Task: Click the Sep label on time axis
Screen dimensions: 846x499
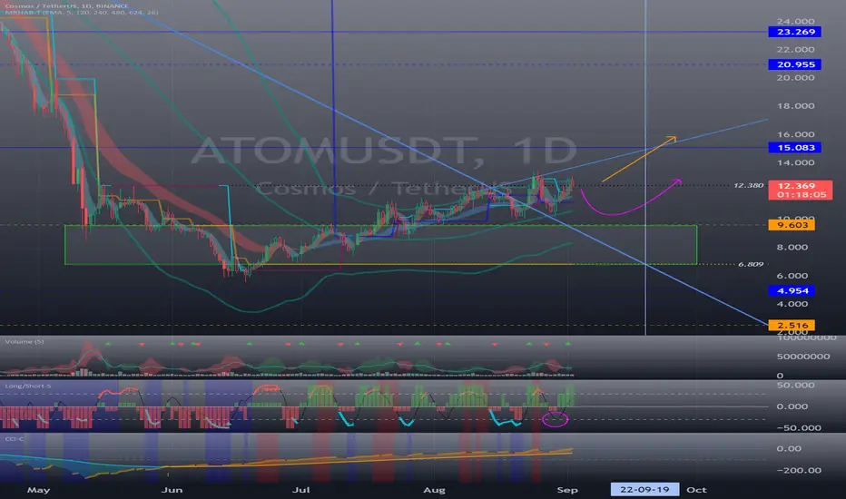Action: tap(567, 490)
